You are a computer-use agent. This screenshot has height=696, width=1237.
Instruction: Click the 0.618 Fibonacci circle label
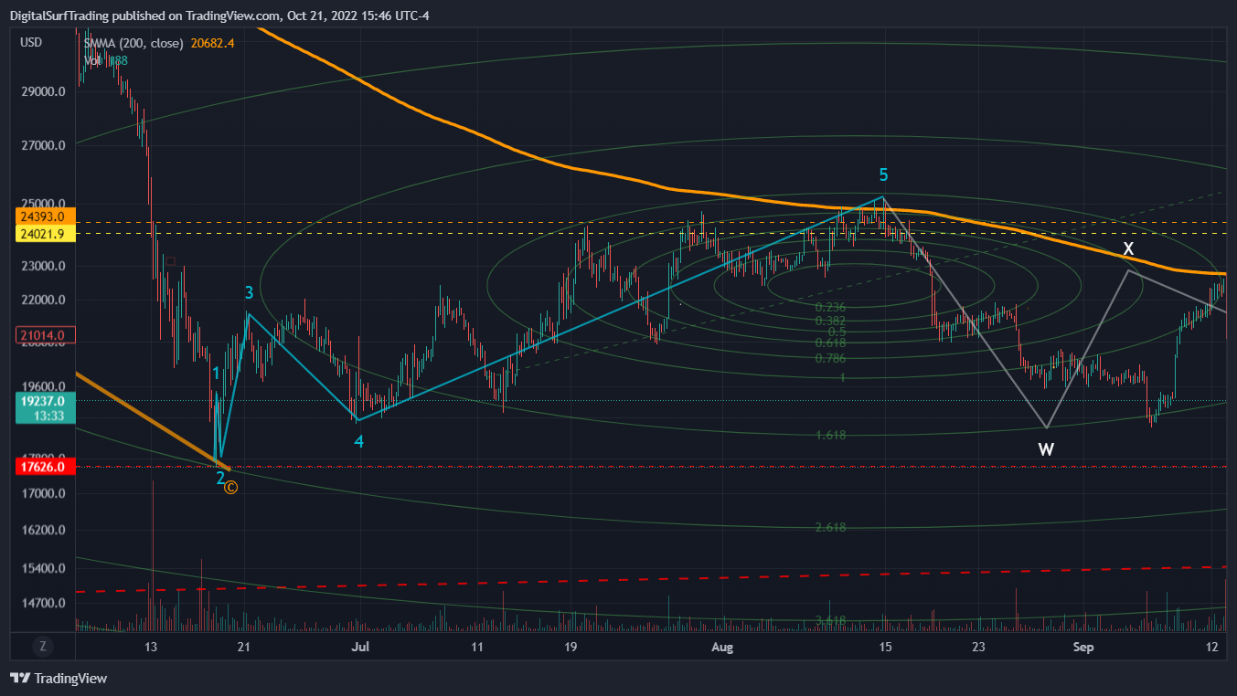coord(830,343)
